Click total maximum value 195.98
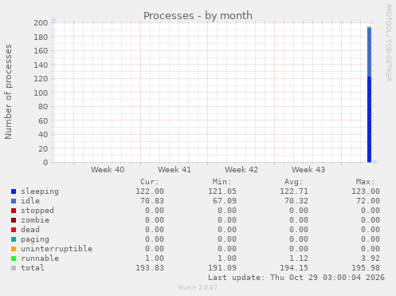The width and height of the screenshot is (396, 296). 366,268
